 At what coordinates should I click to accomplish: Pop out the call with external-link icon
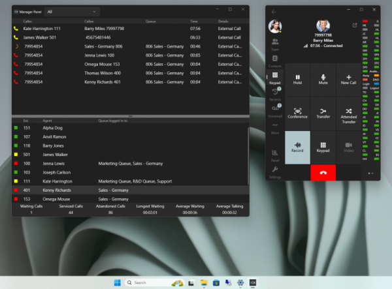(x=355, y=25)
